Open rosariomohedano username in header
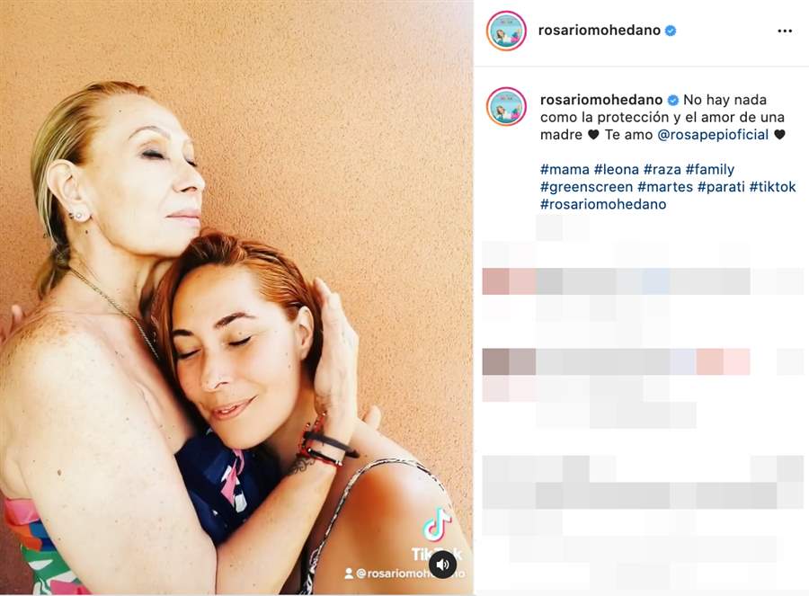Image resolution: width=809 pixels, height=596 pixels. pos(599,31)
